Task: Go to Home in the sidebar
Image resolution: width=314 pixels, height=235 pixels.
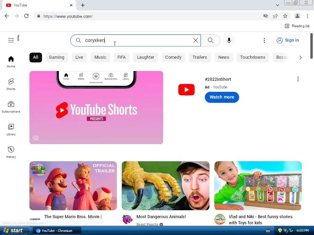Action: pos(11,62)
